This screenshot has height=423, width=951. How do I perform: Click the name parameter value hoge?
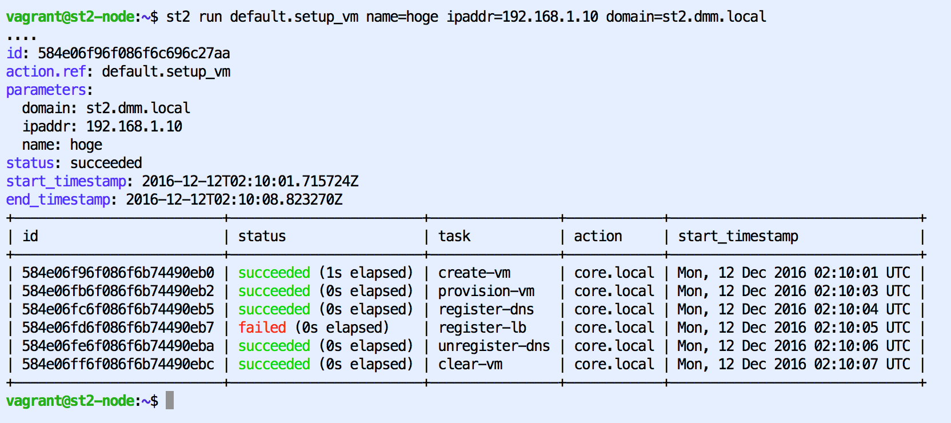86,145
